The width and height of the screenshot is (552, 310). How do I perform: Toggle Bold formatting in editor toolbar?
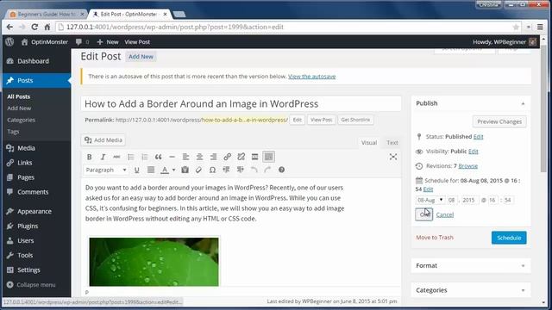90,157
